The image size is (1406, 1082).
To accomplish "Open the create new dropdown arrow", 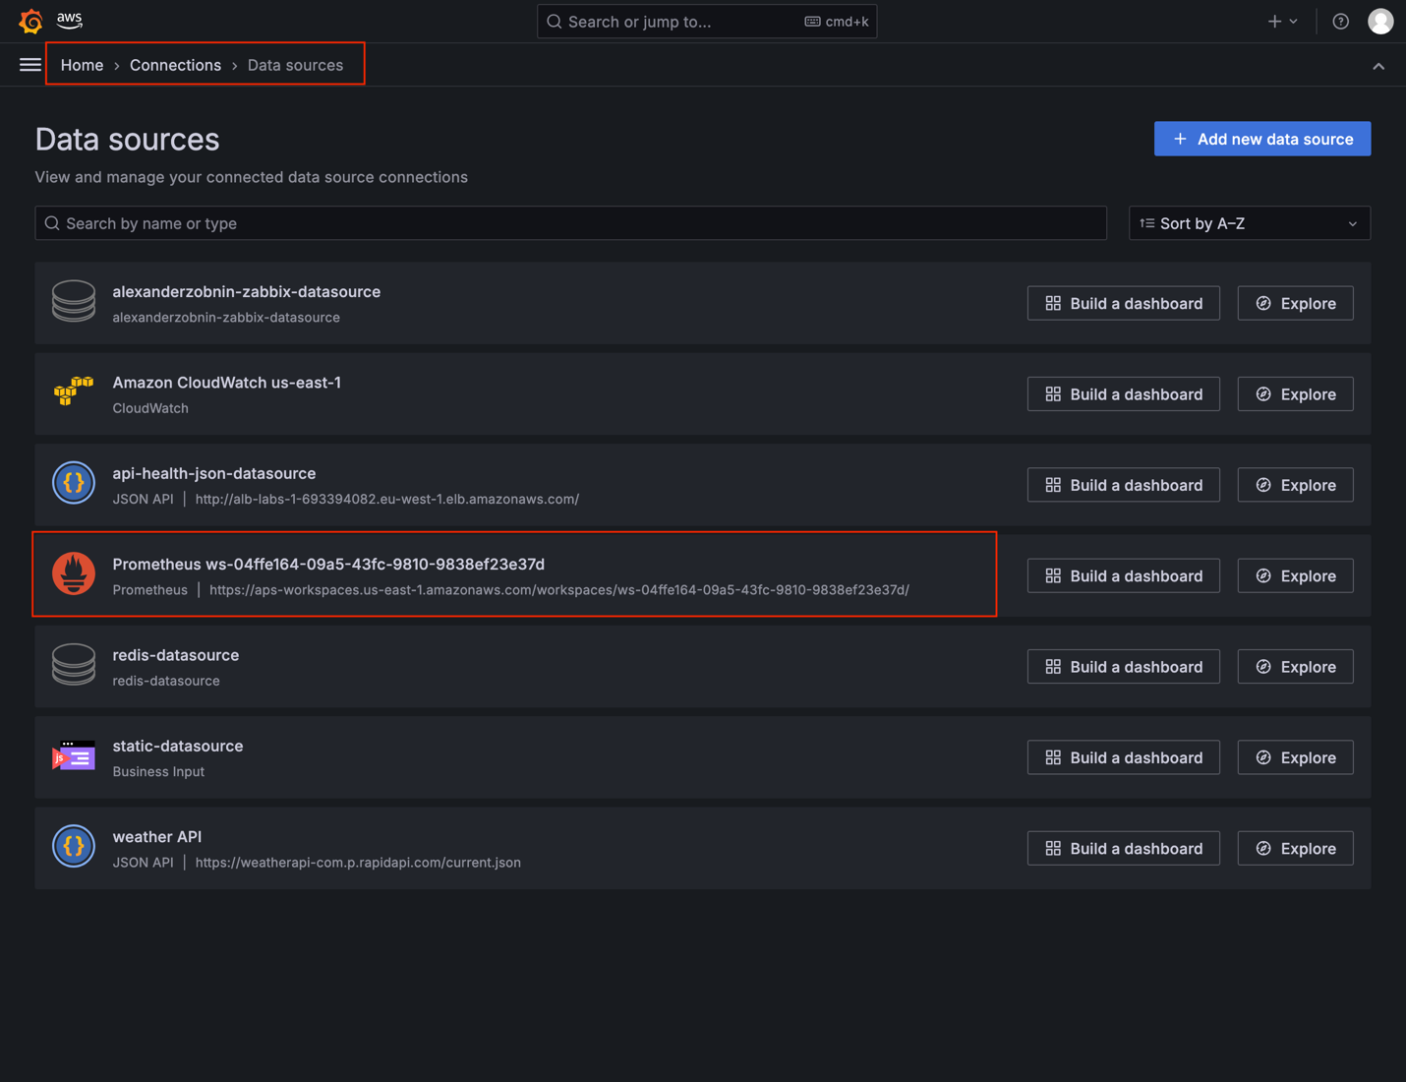I will point(1291,21).
